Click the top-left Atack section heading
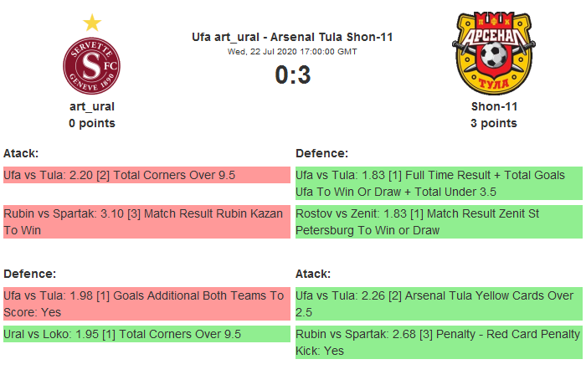 (21, 153)
